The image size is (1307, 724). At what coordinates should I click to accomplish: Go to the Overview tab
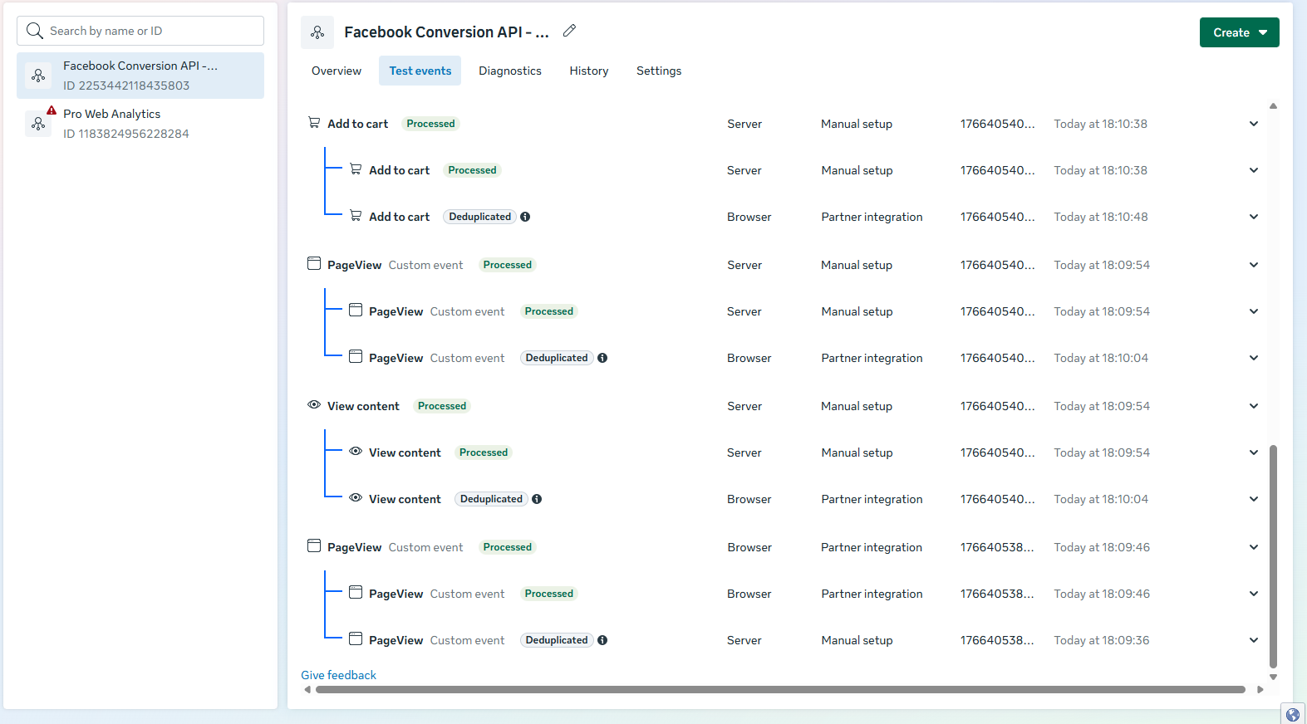click(337, 71)
